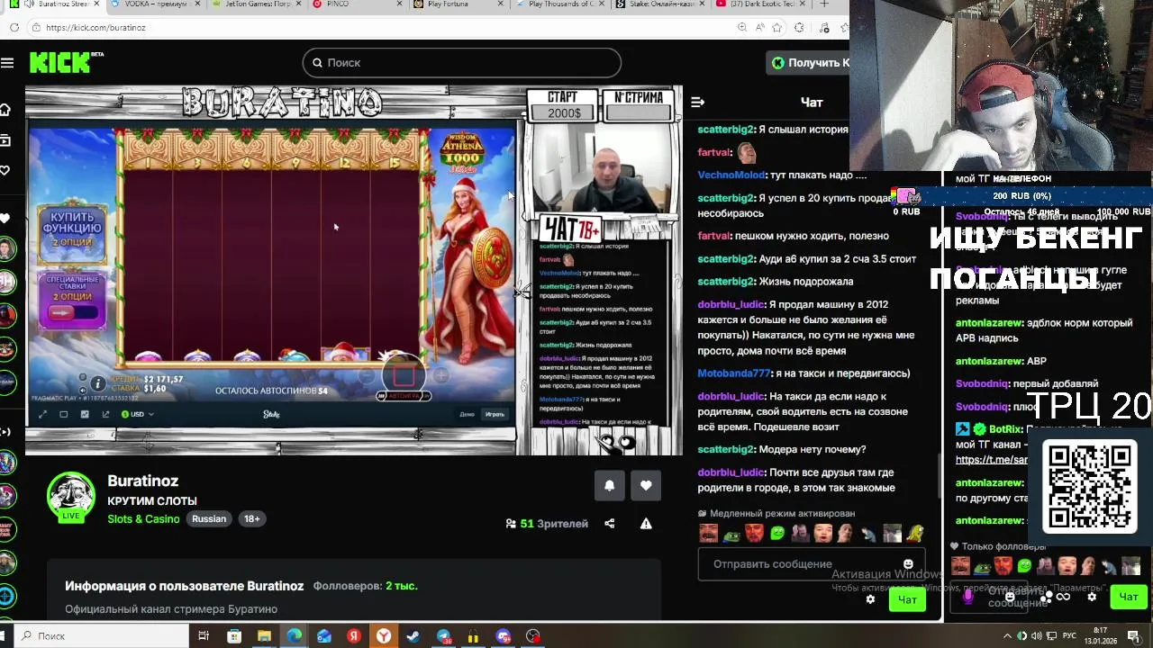The height and width of the screenshot is (648, 1153).
Task: Click the t.me link in overlay chat
Action: click(x=991, y=460)
